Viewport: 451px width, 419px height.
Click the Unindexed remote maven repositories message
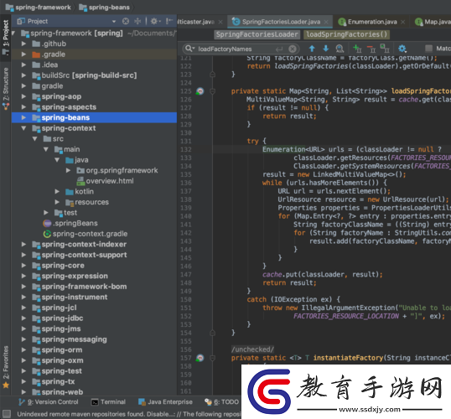(x=129, y=414)
